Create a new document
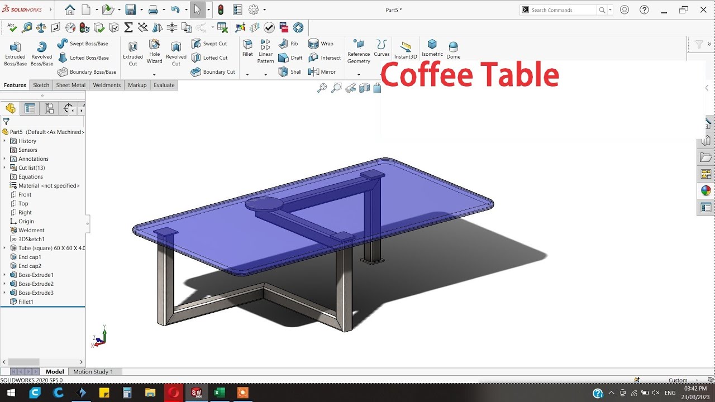 (x=86, y=10)
